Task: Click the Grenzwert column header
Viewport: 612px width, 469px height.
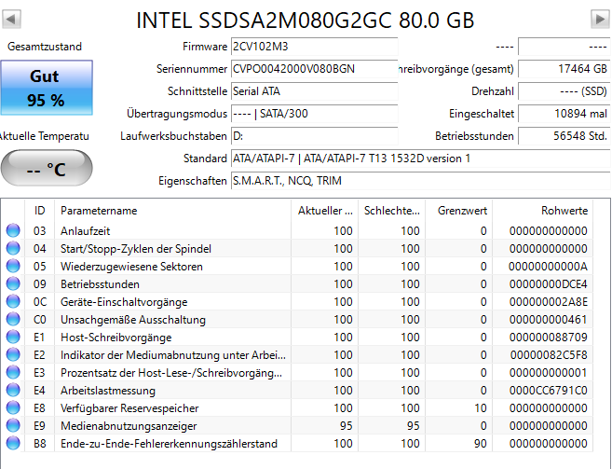Action: point(459,211)
